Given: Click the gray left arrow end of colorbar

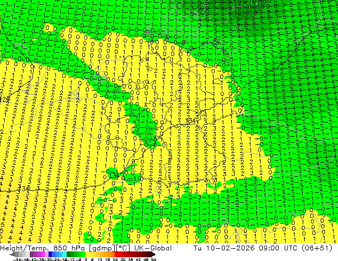Looking at the screenshot, I should pos(12,255).
